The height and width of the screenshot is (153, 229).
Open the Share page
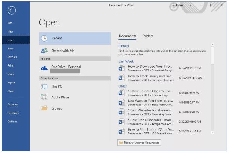pyautogui.click(x=16, y=74)
